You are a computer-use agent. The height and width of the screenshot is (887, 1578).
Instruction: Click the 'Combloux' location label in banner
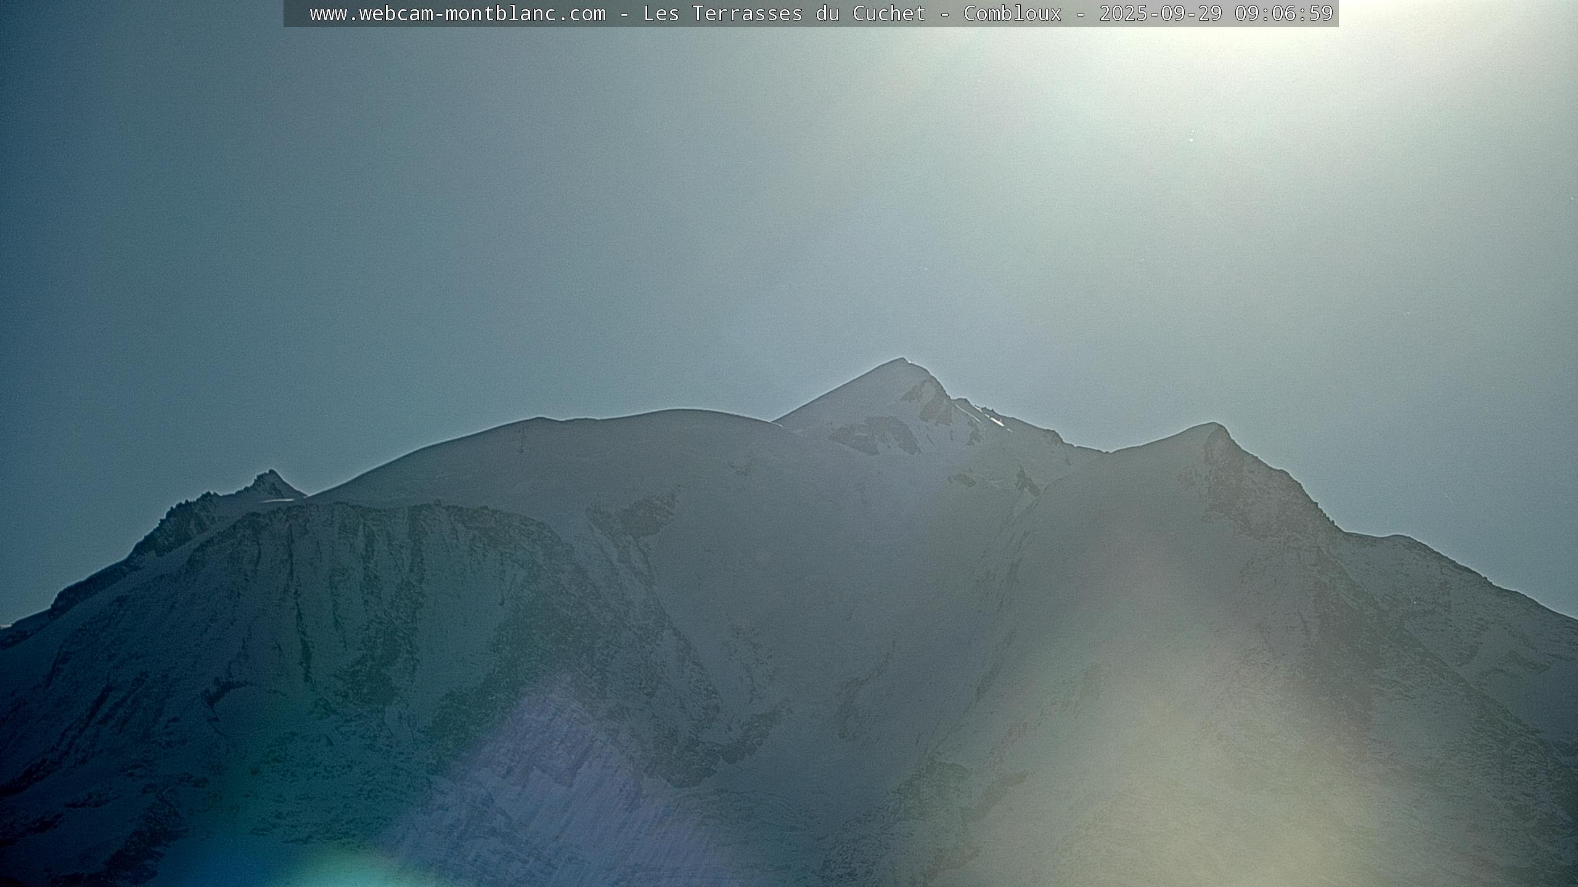point(1012,14)
